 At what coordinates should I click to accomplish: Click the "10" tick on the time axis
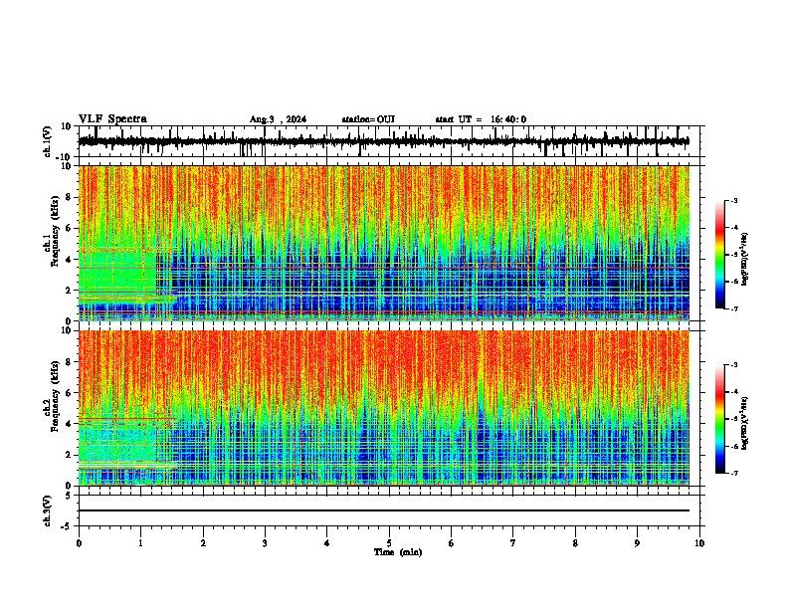[x=699, y=543]
